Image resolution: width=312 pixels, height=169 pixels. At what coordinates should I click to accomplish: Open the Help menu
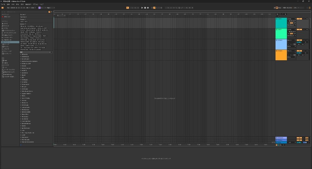41,4
